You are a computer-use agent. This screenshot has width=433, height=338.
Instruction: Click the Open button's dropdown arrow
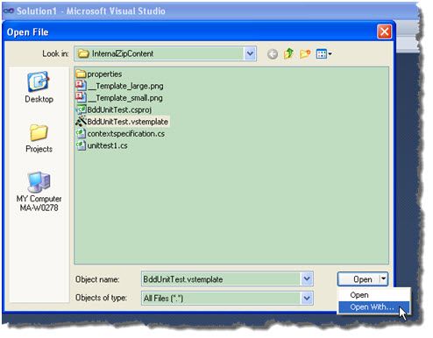384,279
